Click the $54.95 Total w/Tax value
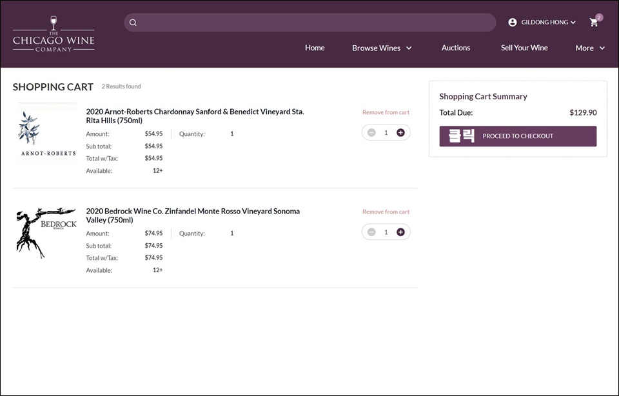619x396 pixels. point(153,158)
